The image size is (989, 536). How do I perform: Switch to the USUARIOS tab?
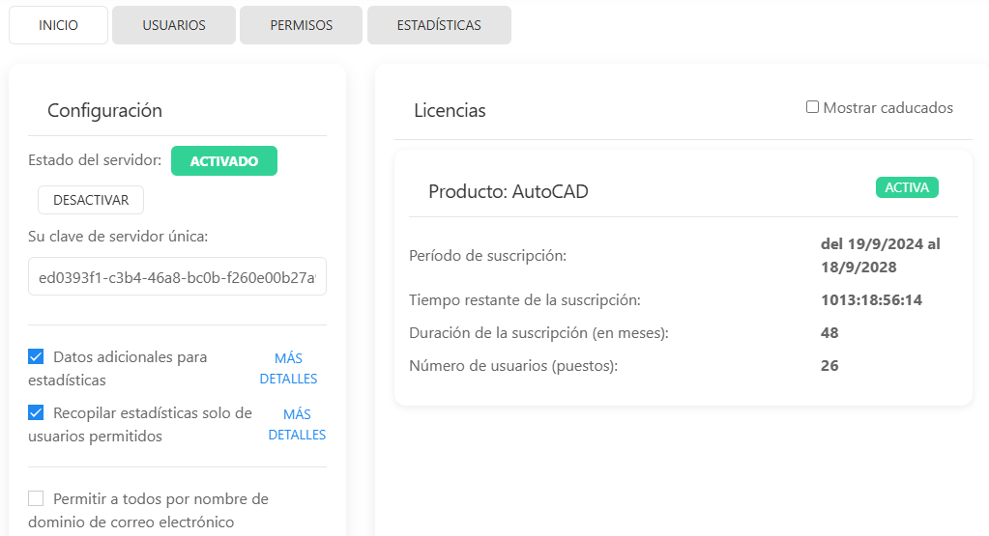click(174, 25)
